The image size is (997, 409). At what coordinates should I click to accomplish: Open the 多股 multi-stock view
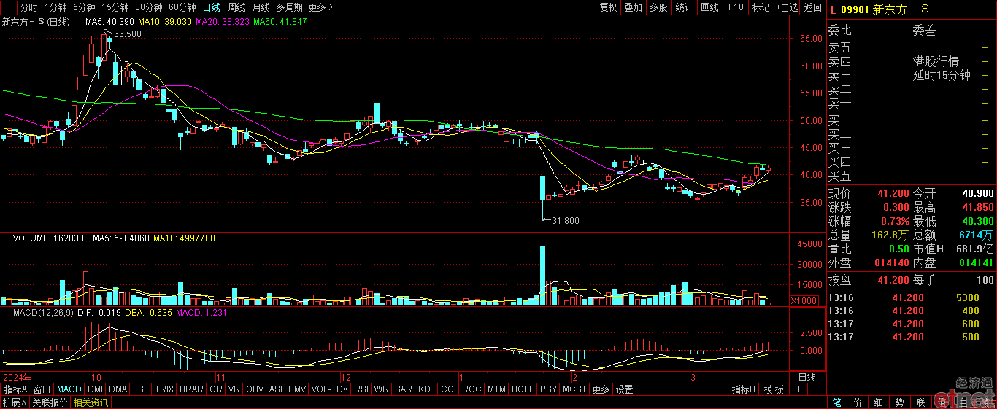tap(658, 7)
